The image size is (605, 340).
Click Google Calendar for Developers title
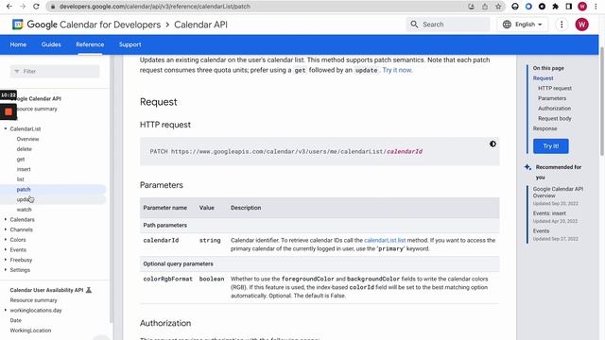point(94,25)
